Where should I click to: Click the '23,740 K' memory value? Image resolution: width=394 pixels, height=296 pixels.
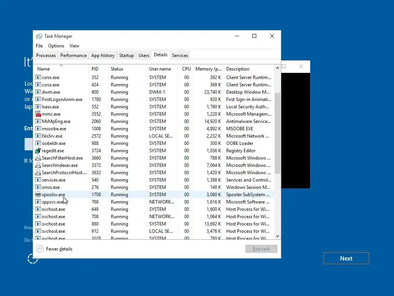click(212, 92)
